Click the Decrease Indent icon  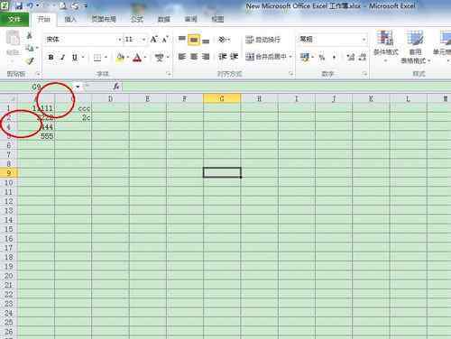(x=222, y=57)
